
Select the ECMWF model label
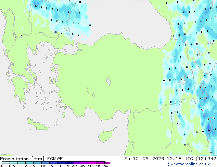[55, 159]
